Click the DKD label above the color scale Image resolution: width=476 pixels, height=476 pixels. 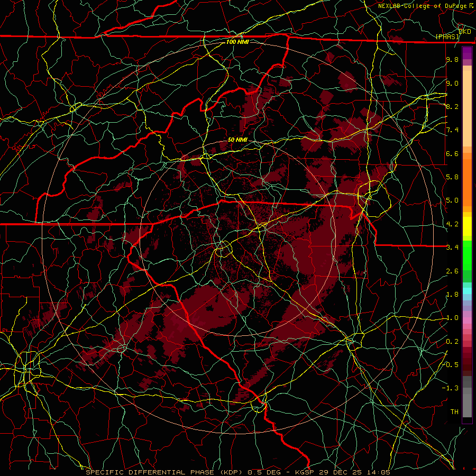pyautogui.click(x=465, y=32)
